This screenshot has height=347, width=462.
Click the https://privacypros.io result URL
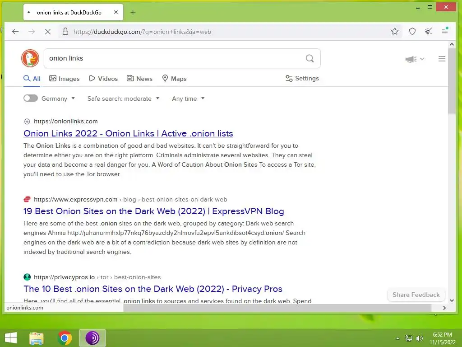(64, 277)
